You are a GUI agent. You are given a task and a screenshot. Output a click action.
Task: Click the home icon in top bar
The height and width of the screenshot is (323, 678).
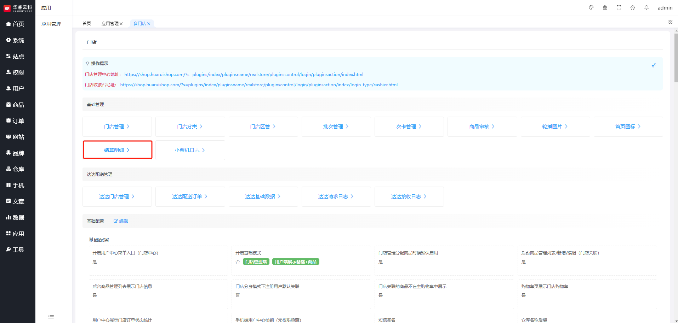coord(633,7)
